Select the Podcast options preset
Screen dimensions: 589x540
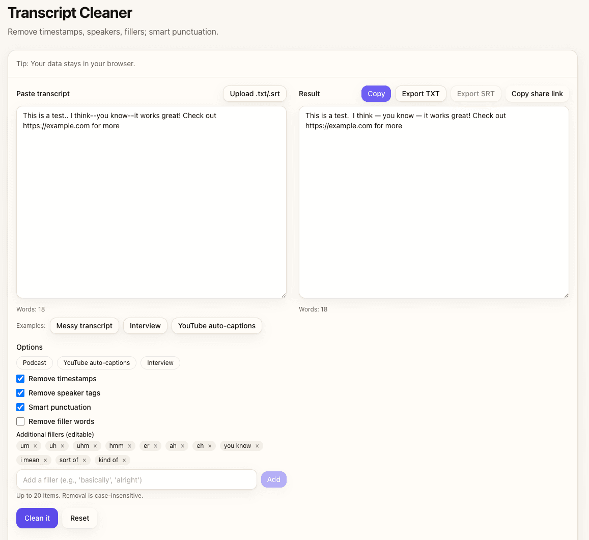pos(35,363)
